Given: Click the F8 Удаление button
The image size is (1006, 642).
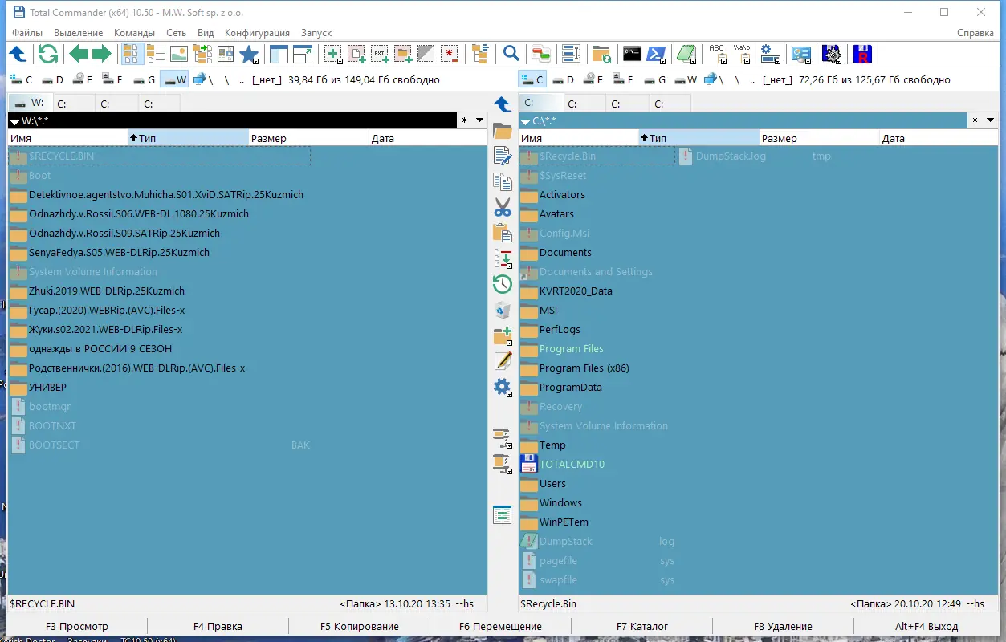Looking at the screenshot, I should pyautogui.click(x=783, y=626).
